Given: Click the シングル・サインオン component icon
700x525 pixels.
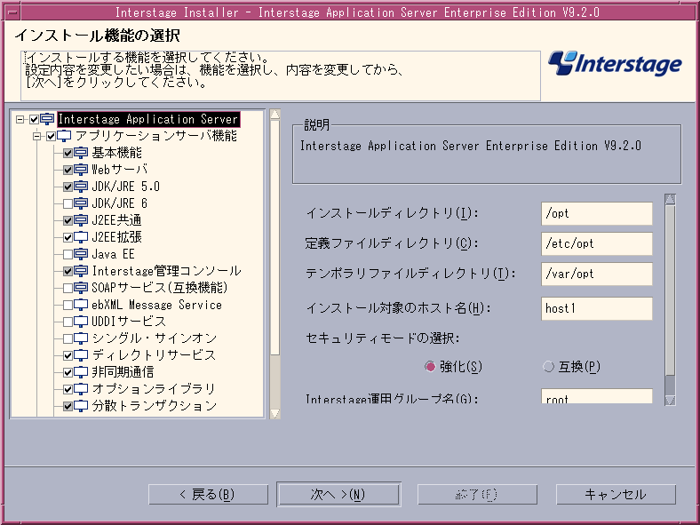Looking at the screenshot, I should tap(81, 338).
